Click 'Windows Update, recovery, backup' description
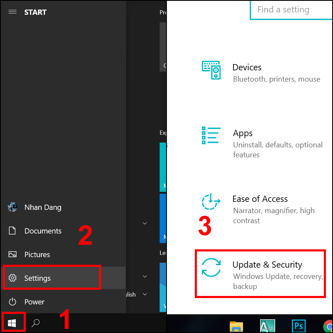 click(278, 281)
